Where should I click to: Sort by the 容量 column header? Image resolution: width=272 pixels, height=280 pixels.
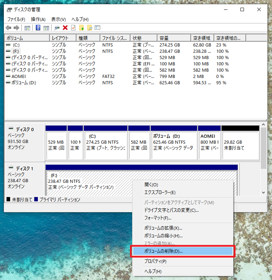tap(174, 38)
